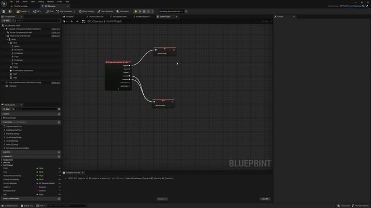371x208 pixels.
Task: Add a new event dispatcher via plus icon
Action: [59, 199]
